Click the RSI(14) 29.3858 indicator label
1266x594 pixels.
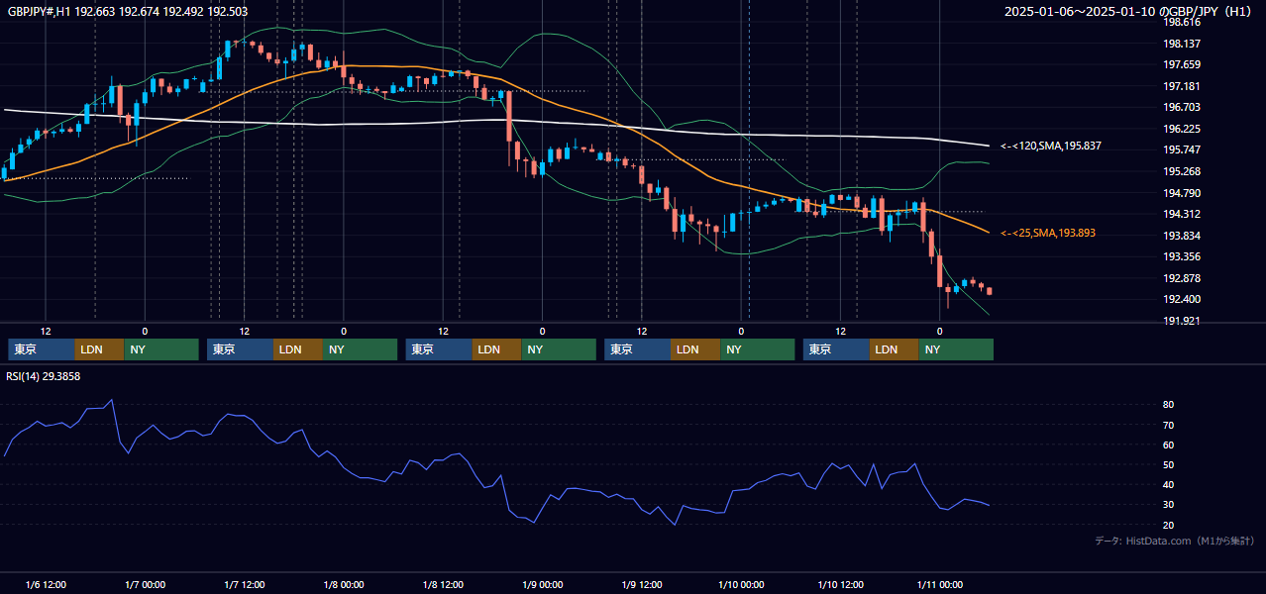point(44,376)
